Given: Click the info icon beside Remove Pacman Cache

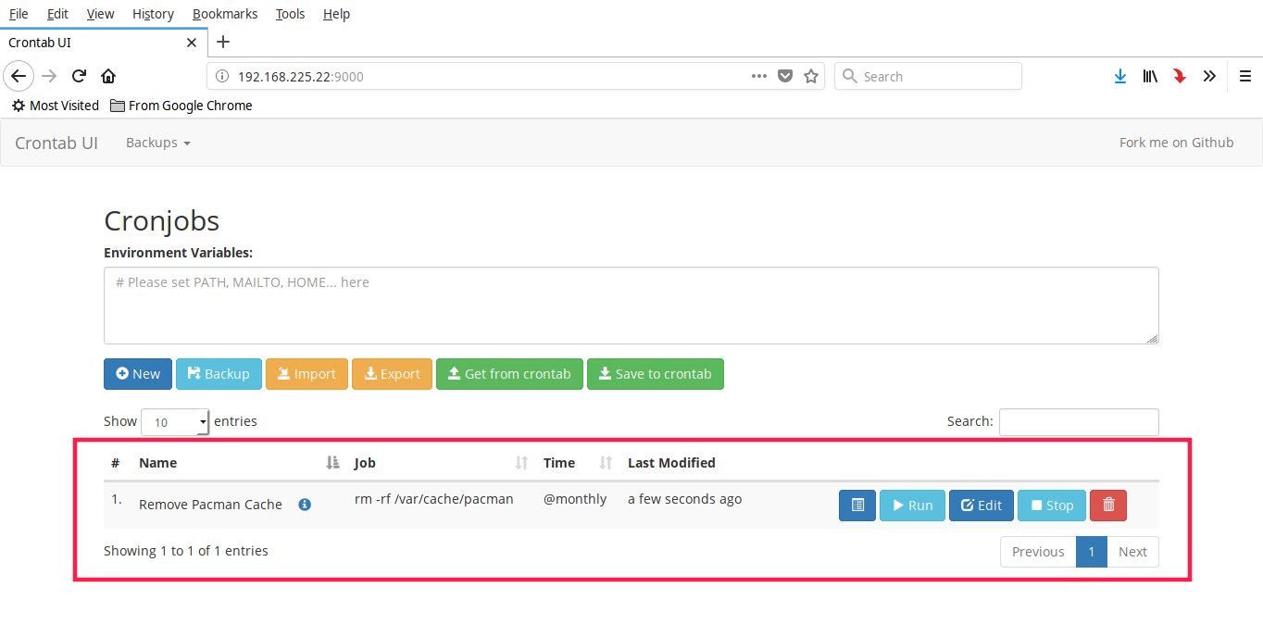Looking at the screenshot, I should (305, 505).
